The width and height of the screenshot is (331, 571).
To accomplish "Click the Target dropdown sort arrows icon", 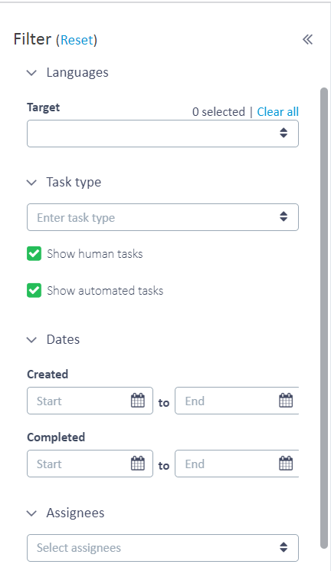I will coord(283,133).
